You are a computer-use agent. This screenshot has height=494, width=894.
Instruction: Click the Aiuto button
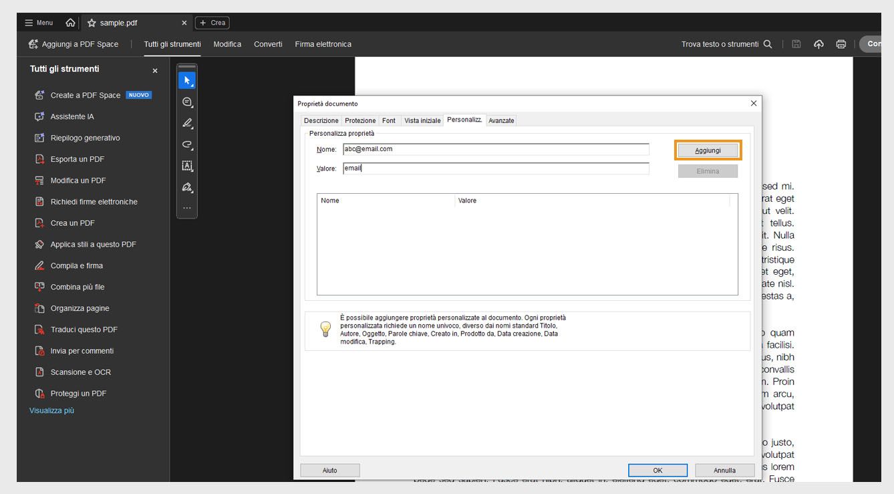[x=330, y=471]
